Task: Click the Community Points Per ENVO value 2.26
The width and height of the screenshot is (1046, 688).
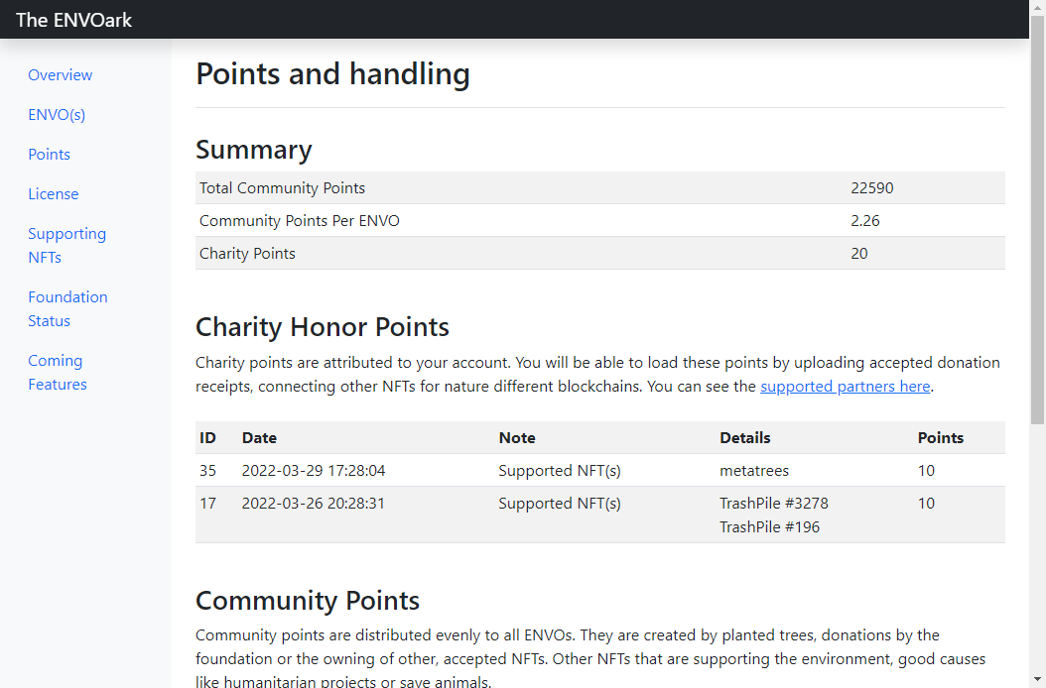Action: point(864,221)
